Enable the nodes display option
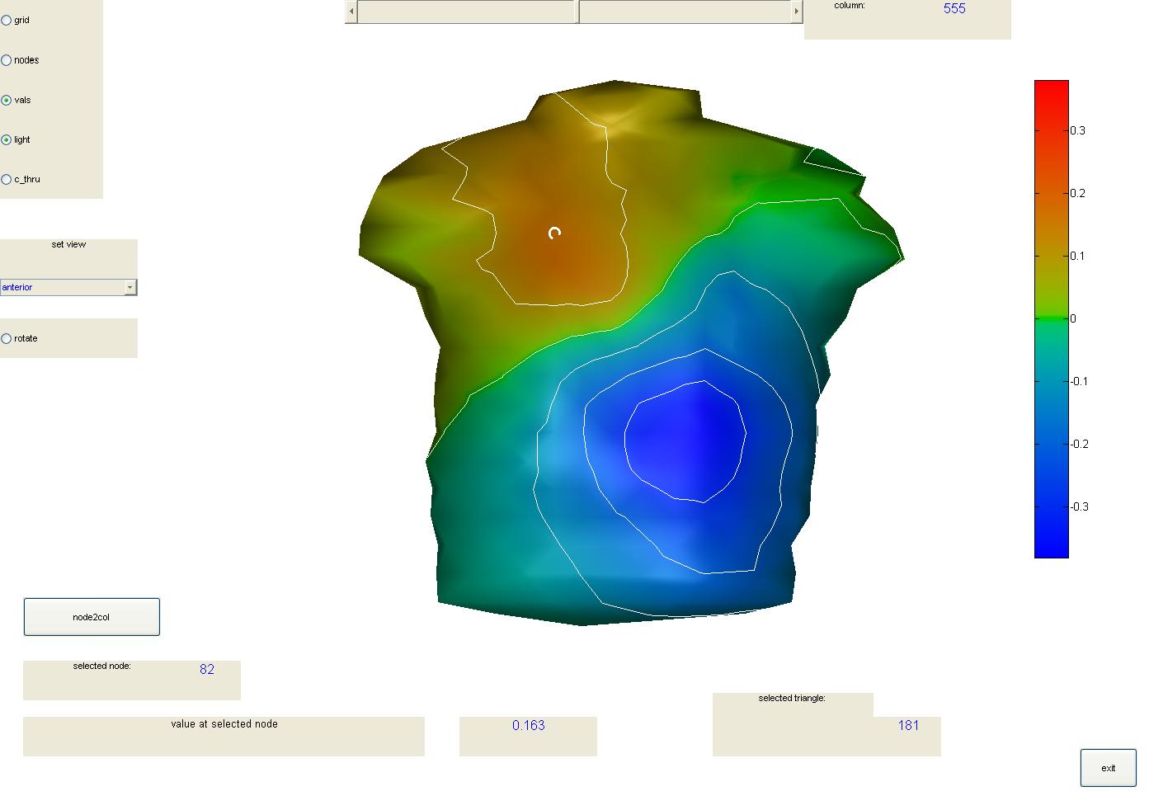The width and height of the screenshot is (1149, 796). point(7,60)
